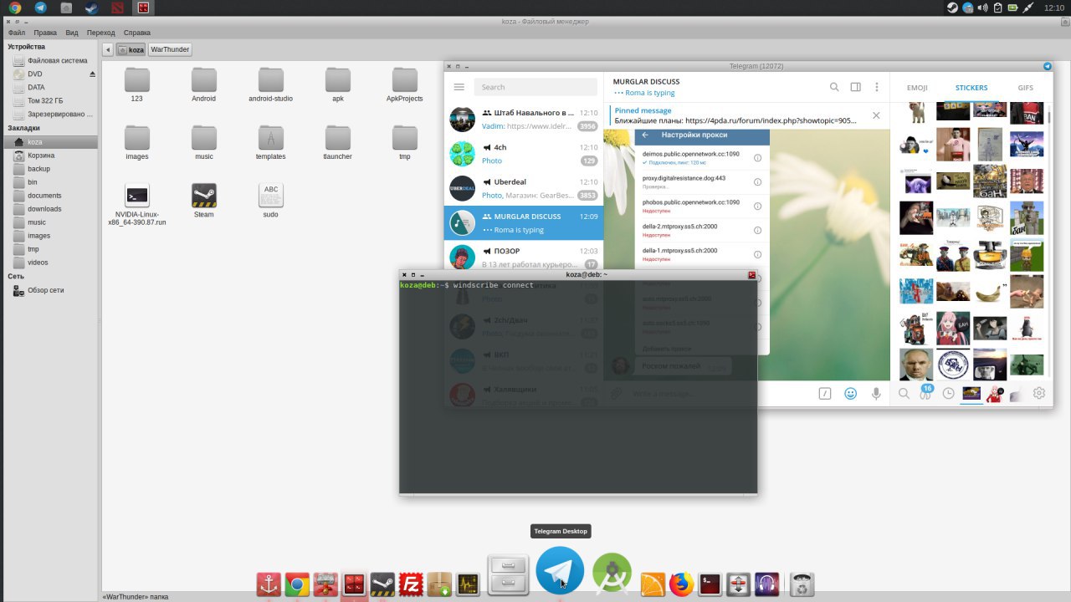This screenshot has height=602, width=1071.
Task: Click back arrow in proxy settings image
Action: pyautogui.click(x=645, y=135)
